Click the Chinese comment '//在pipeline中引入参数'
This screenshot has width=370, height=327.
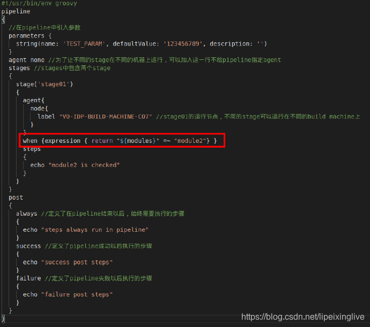[45, 28]
